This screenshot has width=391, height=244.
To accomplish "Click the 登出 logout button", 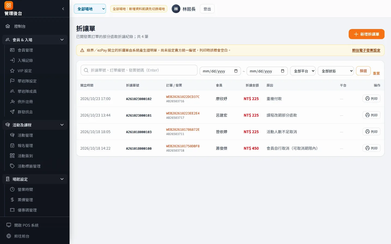I will point(207,9).
